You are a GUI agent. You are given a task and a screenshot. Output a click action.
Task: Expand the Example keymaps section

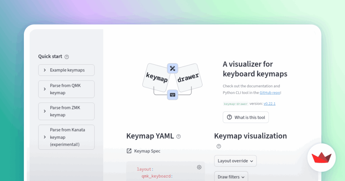click(66, 70)
